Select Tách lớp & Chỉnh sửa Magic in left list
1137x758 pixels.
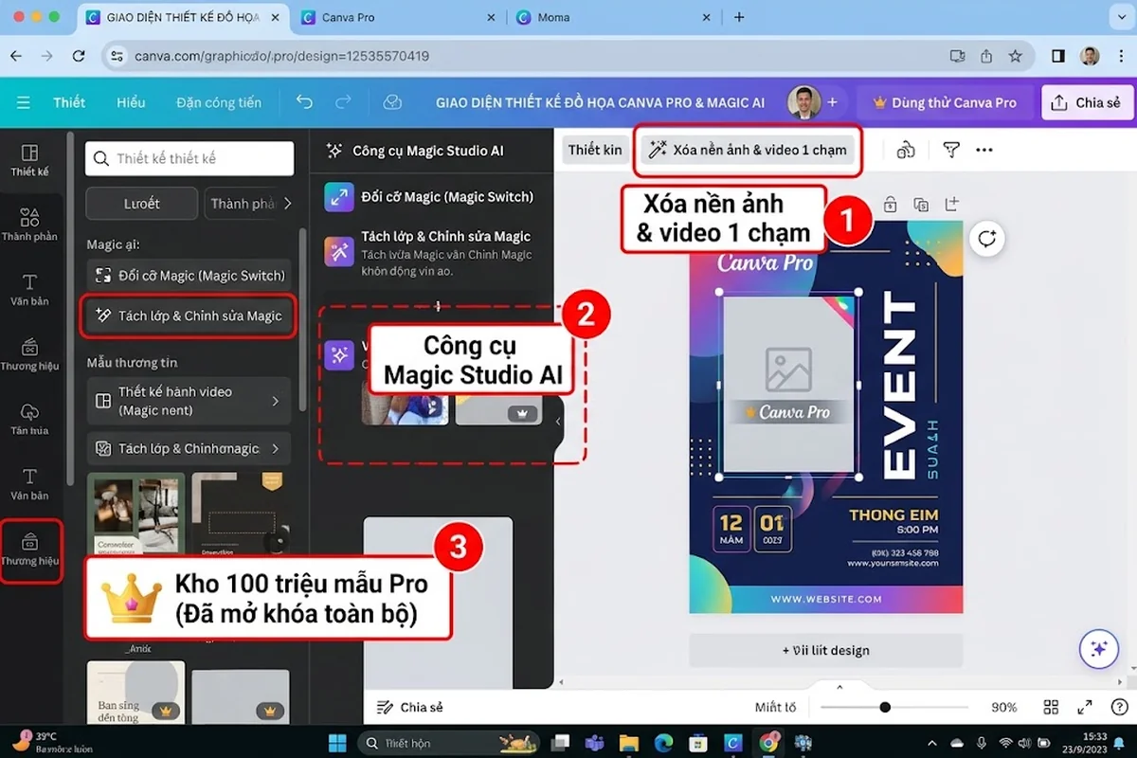(x=189, y=316)
